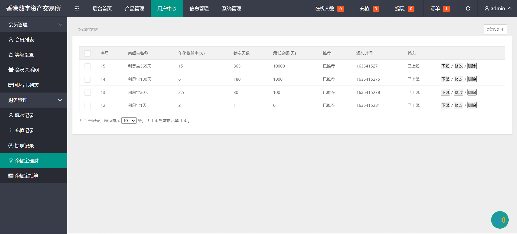Select the checkbox for row 利息宝1天
Screen dimensions: 517x234
coord(88,106)
